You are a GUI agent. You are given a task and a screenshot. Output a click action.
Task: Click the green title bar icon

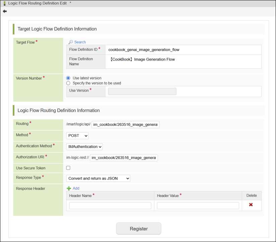coord(4,3)
